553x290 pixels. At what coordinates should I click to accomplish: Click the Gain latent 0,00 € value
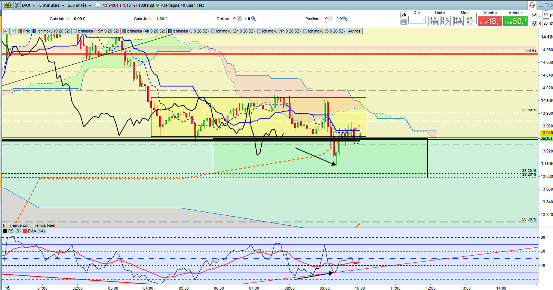[80, 19]
